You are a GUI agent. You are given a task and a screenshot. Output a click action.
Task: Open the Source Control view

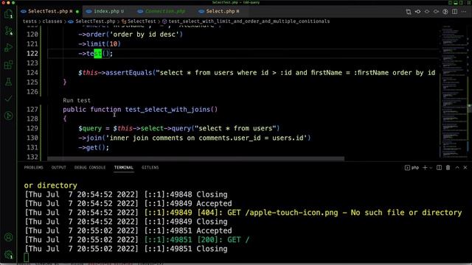click(x=8, y=31)
